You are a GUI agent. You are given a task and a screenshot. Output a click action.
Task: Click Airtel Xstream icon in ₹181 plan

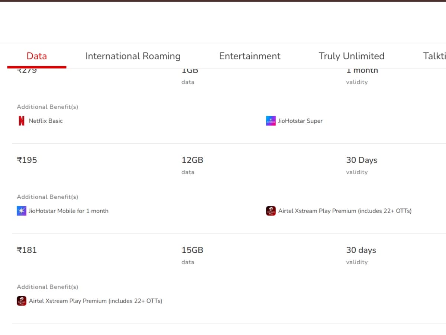coord(22,301)
